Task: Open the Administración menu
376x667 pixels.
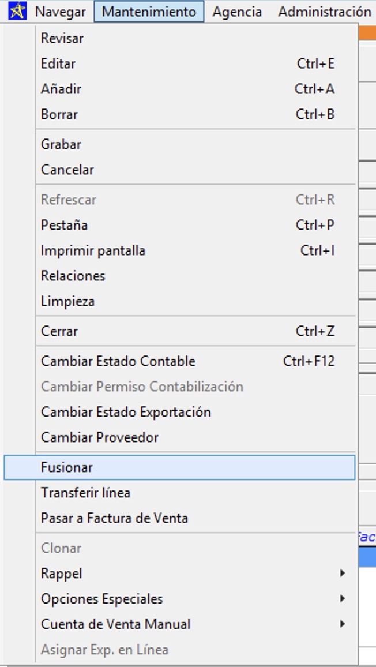Action: coord(324,12)
